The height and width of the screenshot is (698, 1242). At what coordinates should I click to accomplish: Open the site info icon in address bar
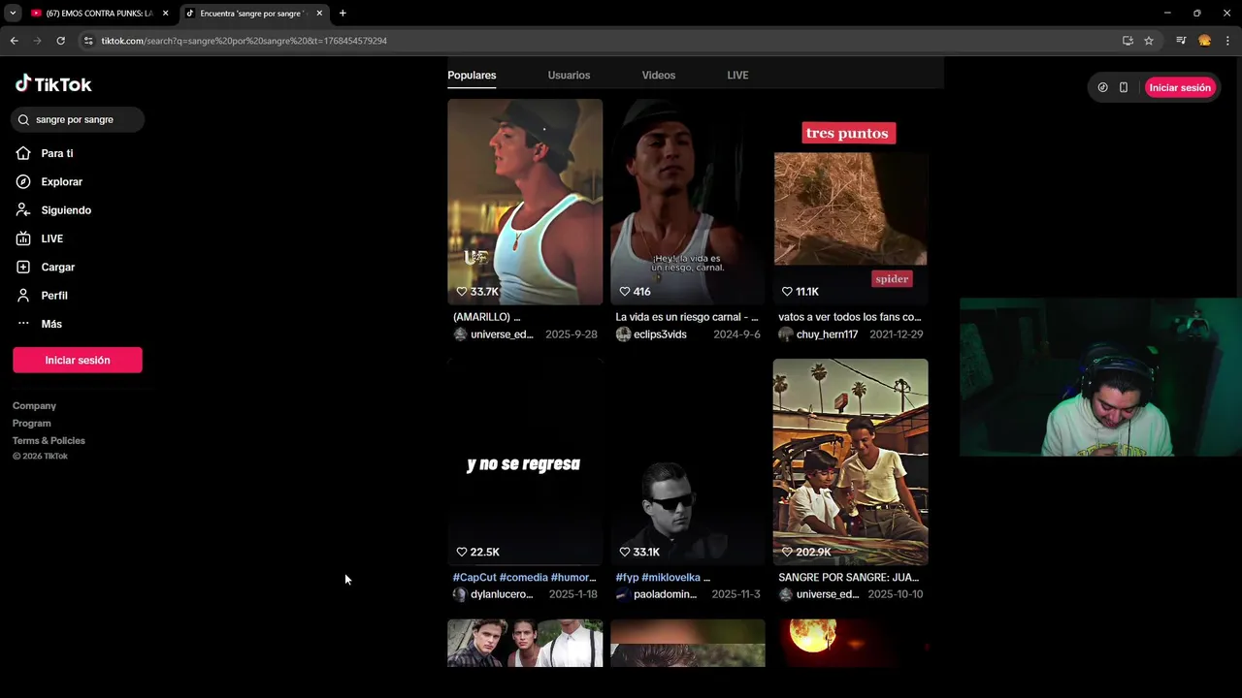click(88, 41)
